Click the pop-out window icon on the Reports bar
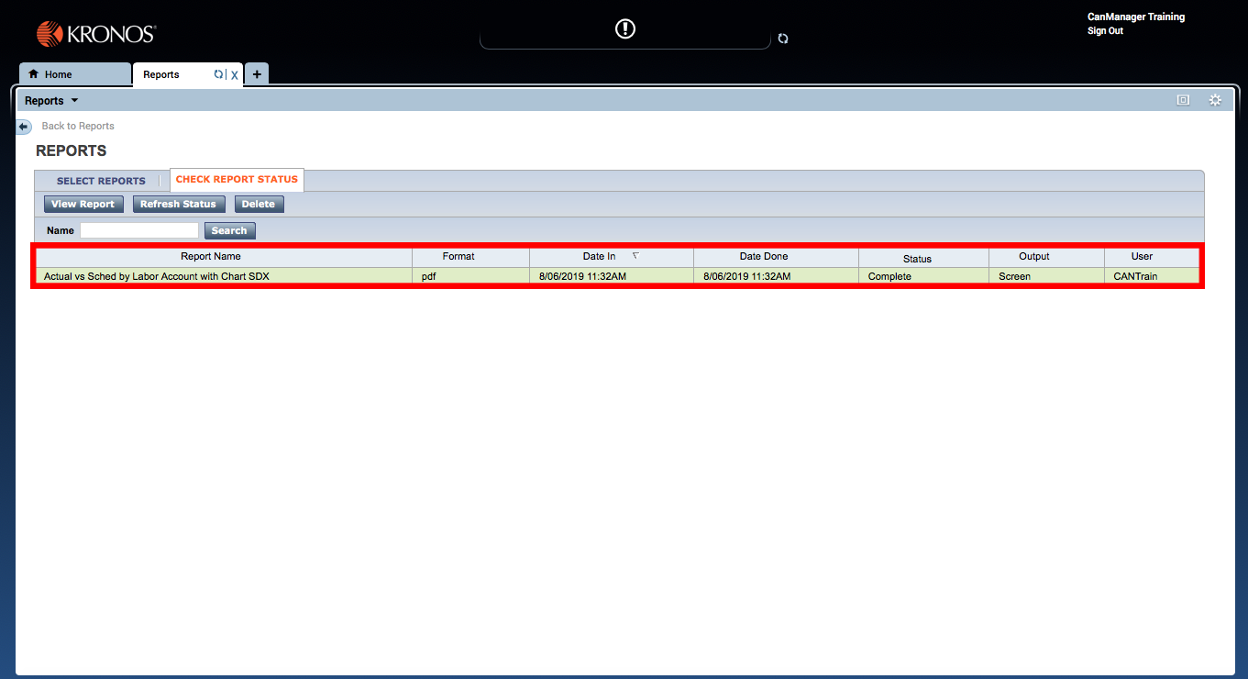The image size is (1248, 679). pyautogui.click(x=1182, y=99)
